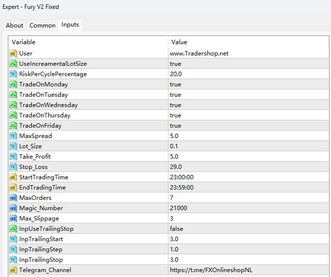Open the TradeOnWednesday value dropdown
The height and width of the screenshot is (277, 331).
click(x=175, y=105)
